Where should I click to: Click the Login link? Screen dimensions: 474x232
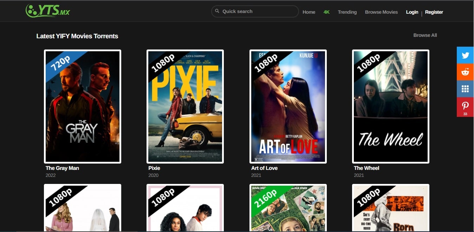pyautogui.click(x=412, y=12)
